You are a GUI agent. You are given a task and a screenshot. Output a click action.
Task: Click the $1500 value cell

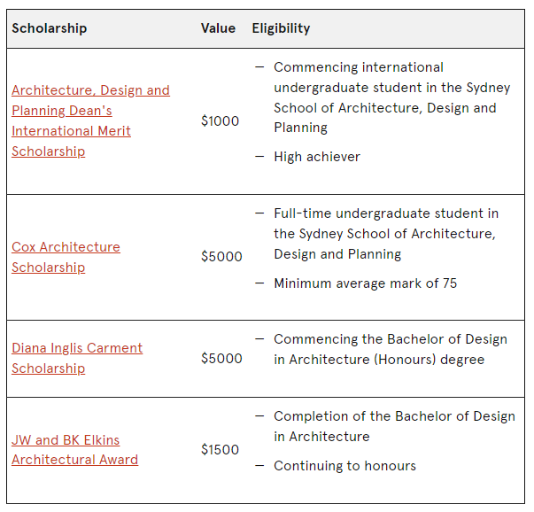pos(220,450)
